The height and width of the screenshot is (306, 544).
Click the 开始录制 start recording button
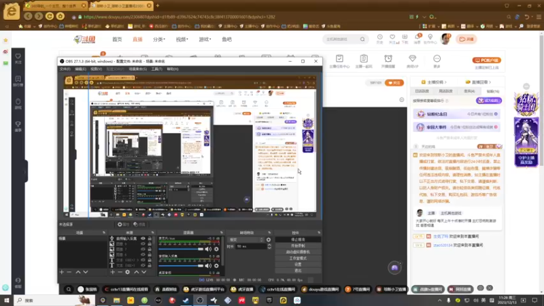coord(298,245)
